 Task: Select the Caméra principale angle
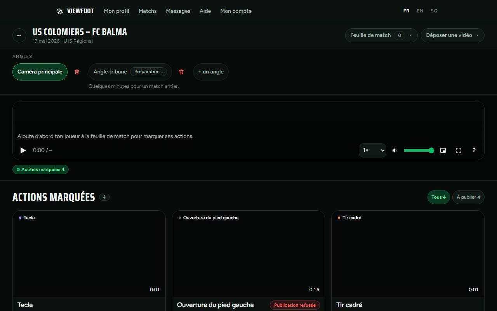(40, 72)
